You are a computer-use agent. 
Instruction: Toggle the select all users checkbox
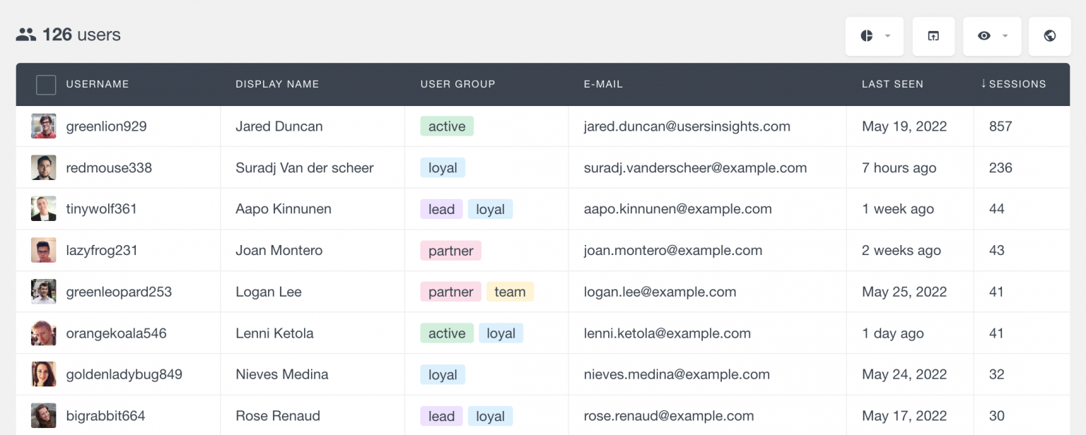(46, 85)
